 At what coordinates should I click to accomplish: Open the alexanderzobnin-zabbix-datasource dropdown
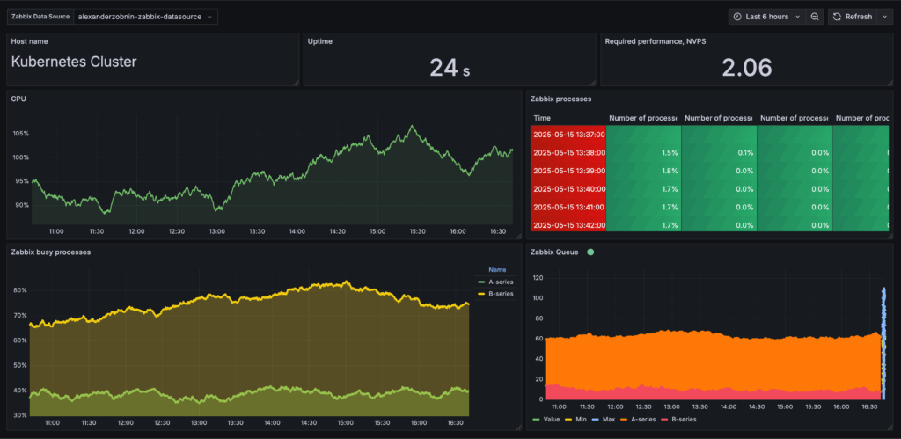tap(145, 17)
